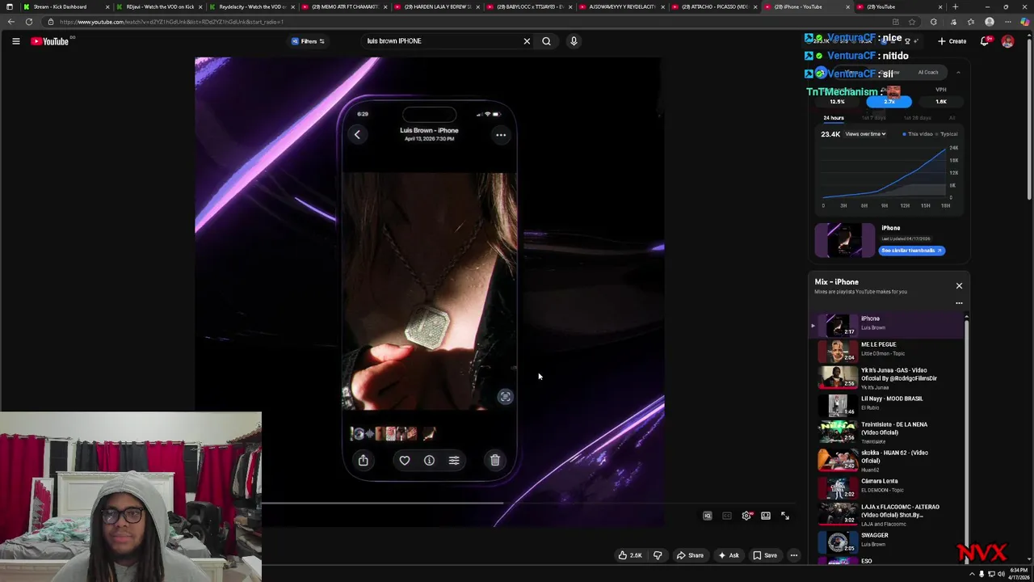Toggle closed captions on the player
1034x582 pixels.
click(x=727, y=516)
